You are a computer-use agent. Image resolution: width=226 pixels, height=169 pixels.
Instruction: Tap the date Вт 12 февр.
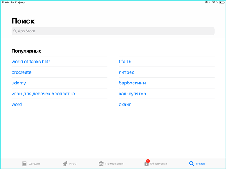click(18, 2)
